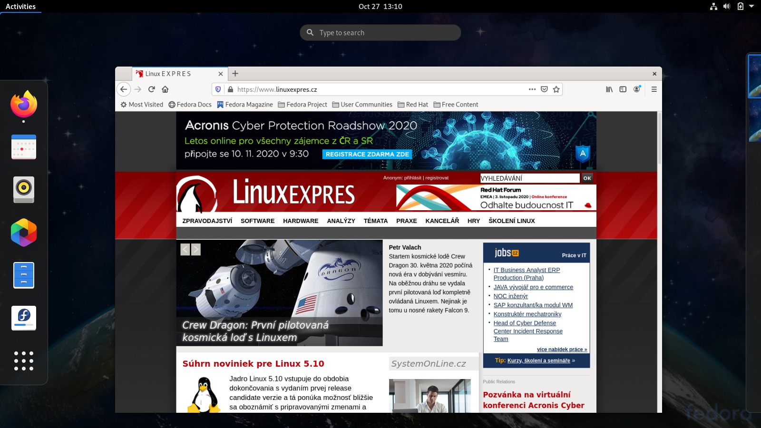The width and height of the screenshot is (761, 428).
Task: Go back one page in Firefox
Action: click(124, 89)
